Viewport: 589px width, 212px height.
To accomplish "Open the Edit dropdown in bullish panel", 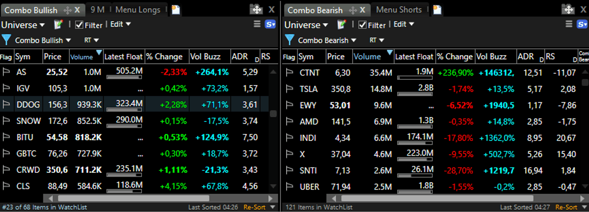I will 120,24.
